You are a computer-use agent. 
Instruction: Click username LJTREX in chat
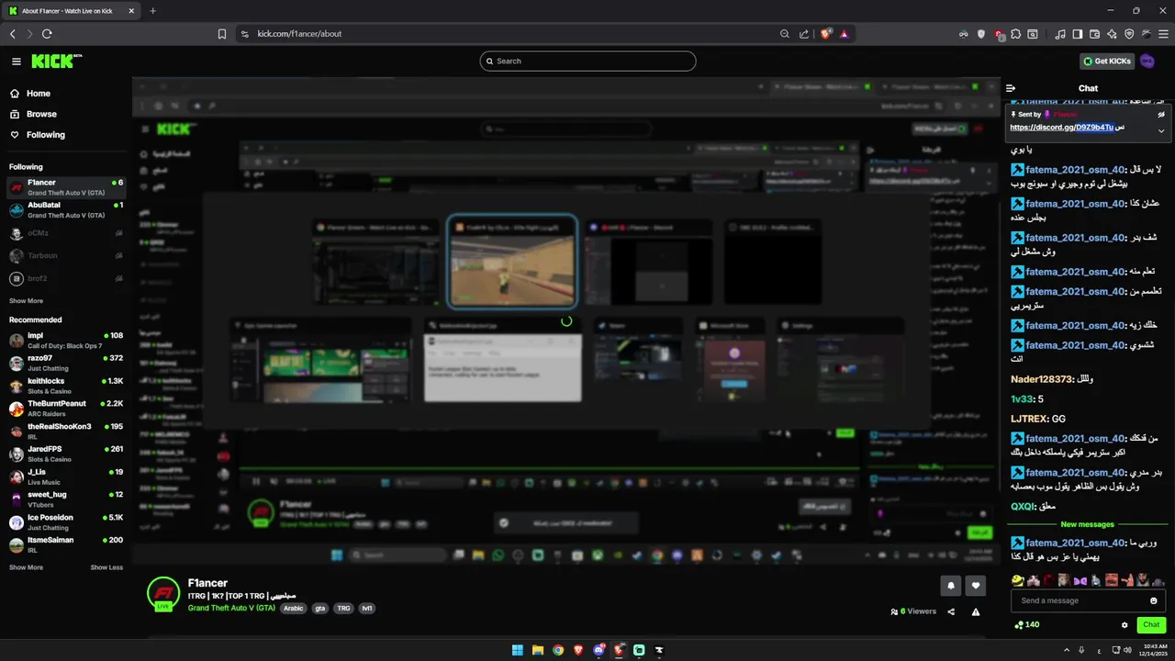(1029, 419)
